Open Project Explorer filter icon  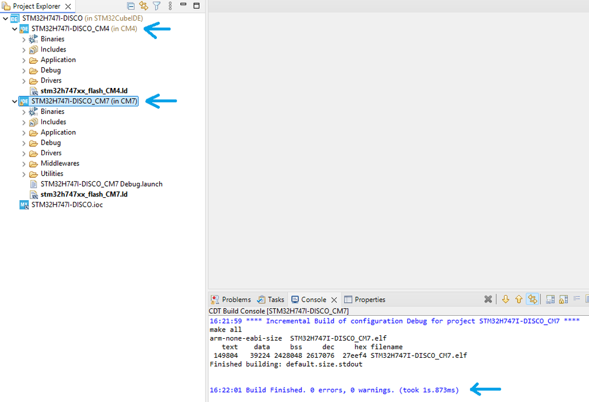(157, 6)
